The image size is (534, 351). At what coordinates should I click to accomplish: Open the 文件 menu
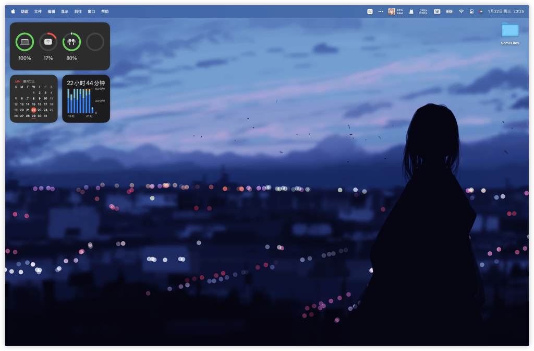tap(38, 11)
